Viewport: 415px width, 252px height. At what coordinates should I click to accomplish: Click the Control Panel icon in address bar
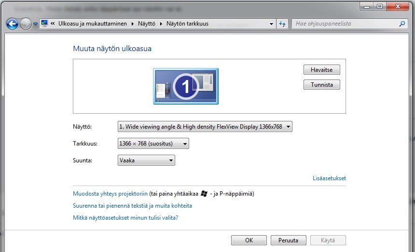(x=45, y=23)
